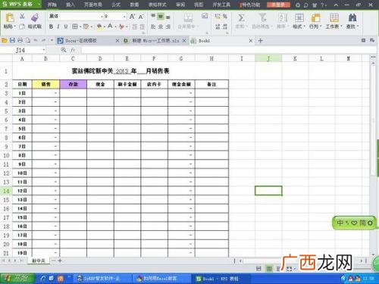Save the workbook with the floppy icon

point(12,40)
